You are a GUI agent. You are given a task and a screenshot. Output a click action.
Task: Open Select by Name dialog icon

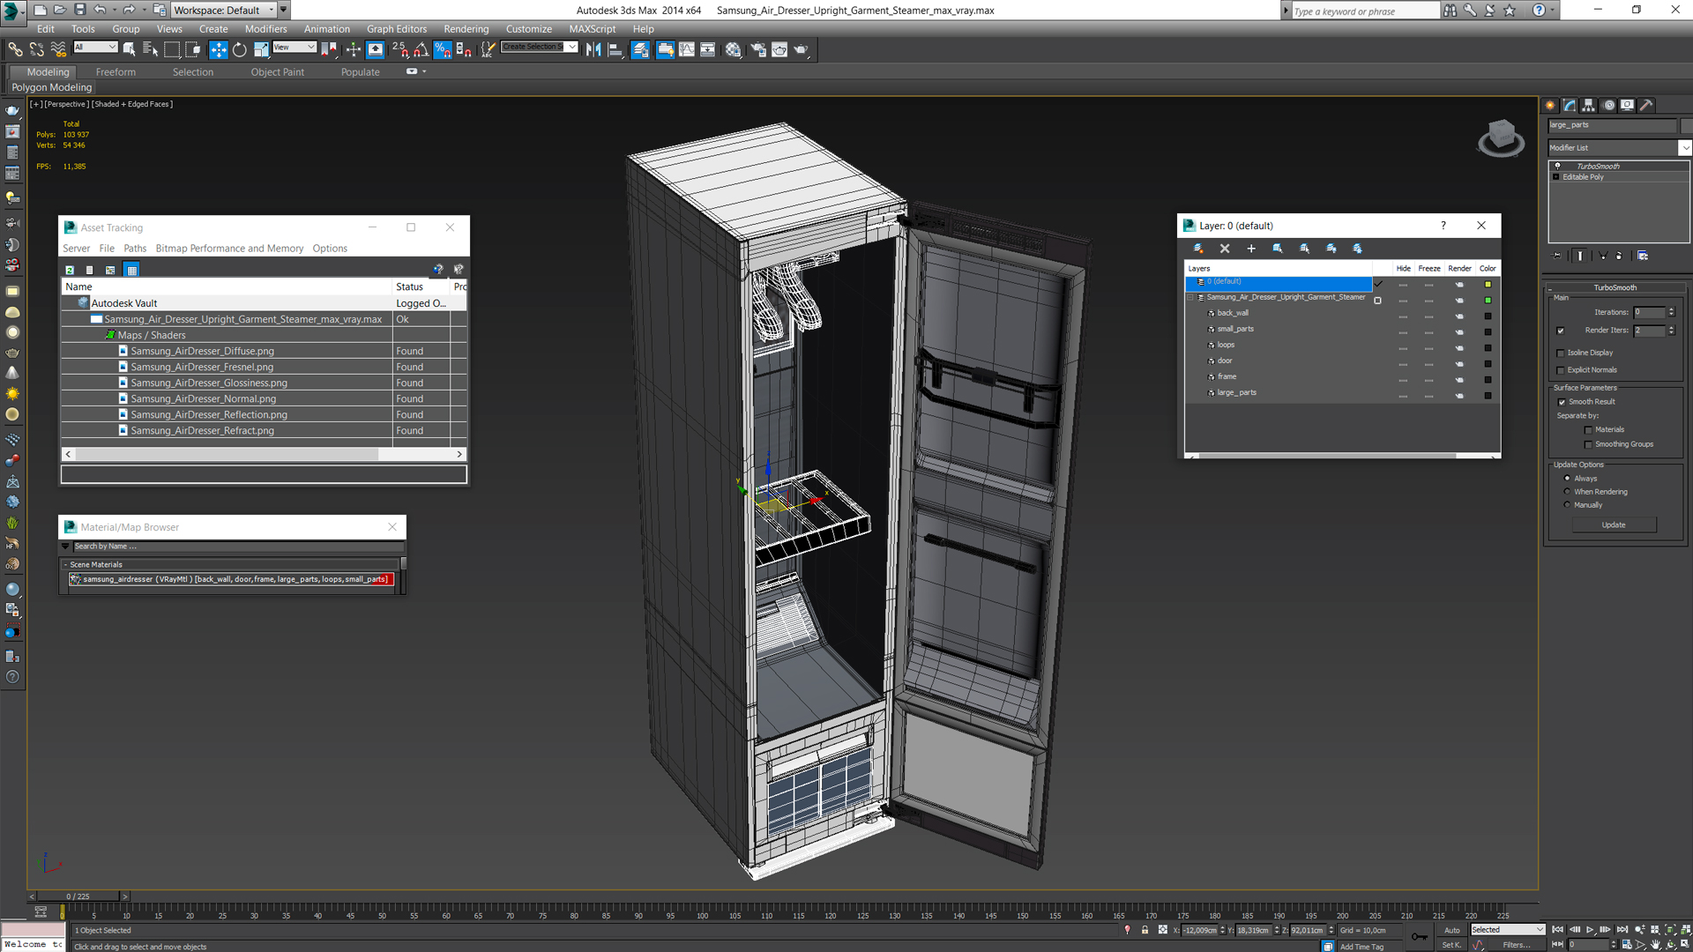tap(150, 50)
